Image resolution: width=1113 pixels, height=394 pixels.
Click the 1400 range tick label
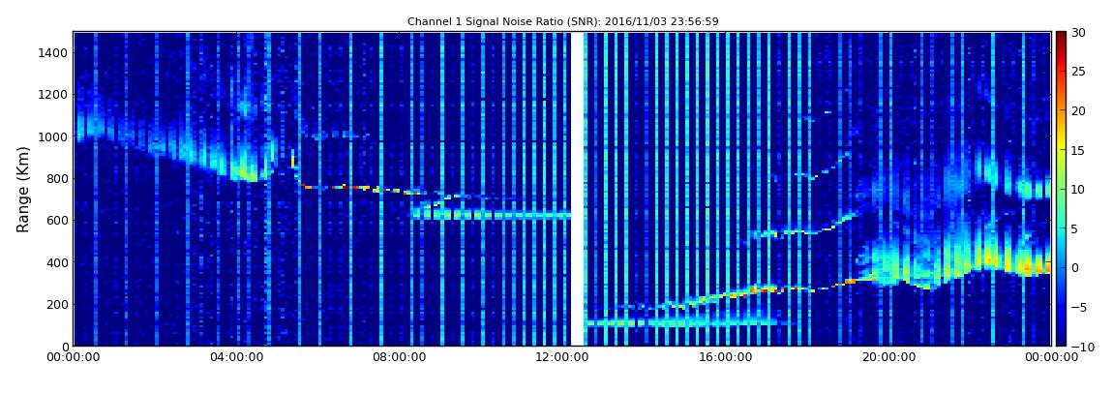click(x=52, y=52)
